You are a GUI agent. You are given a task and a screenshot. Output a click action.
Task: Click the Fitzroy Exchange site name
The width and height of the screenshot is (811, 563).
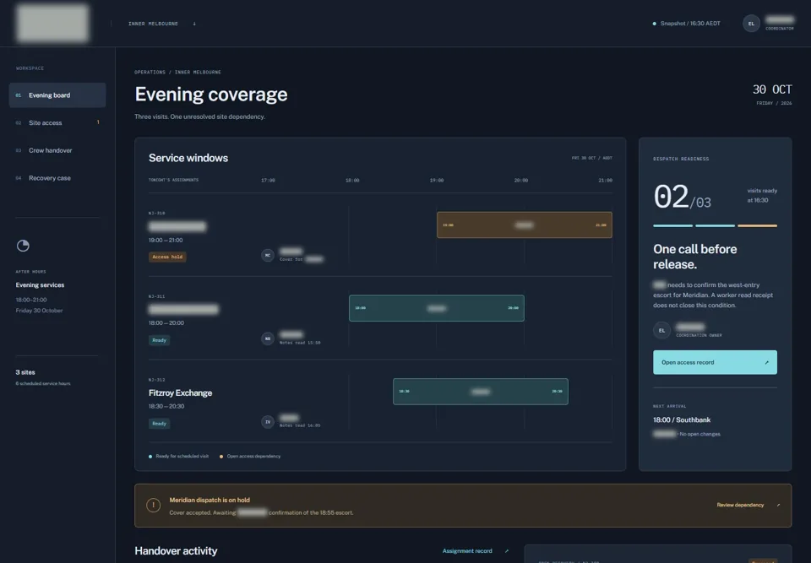[180, 392]
